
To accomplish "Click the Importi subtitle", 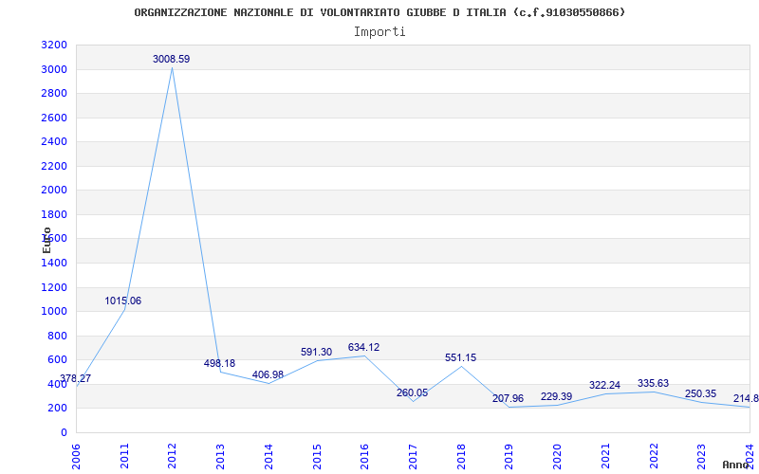I will pos(379,32).
